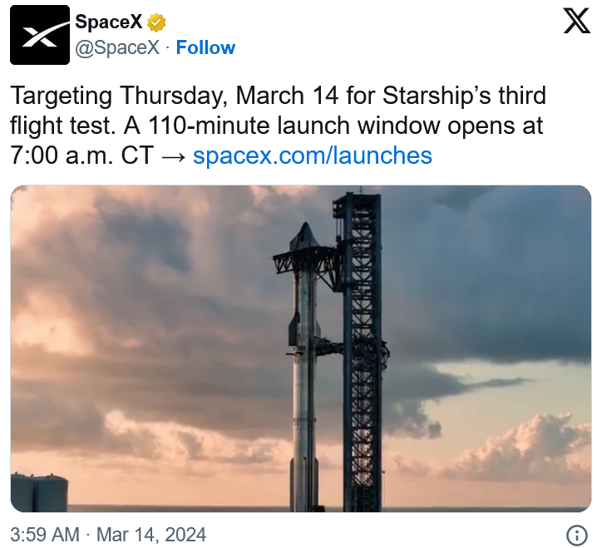Click the 'Targeting Thursday, March 14' text
This screenshot has width=597, height=548.
[175, 95]
